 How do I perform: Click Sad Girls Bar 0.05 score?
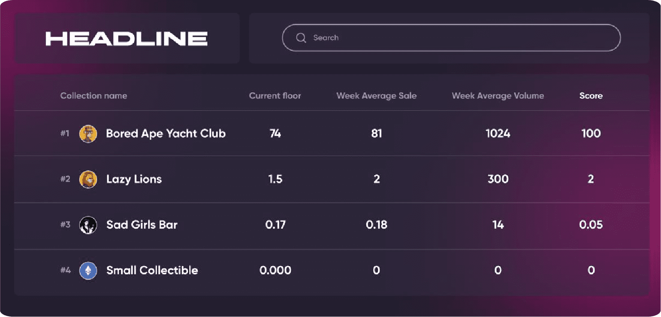coord(591,224)
